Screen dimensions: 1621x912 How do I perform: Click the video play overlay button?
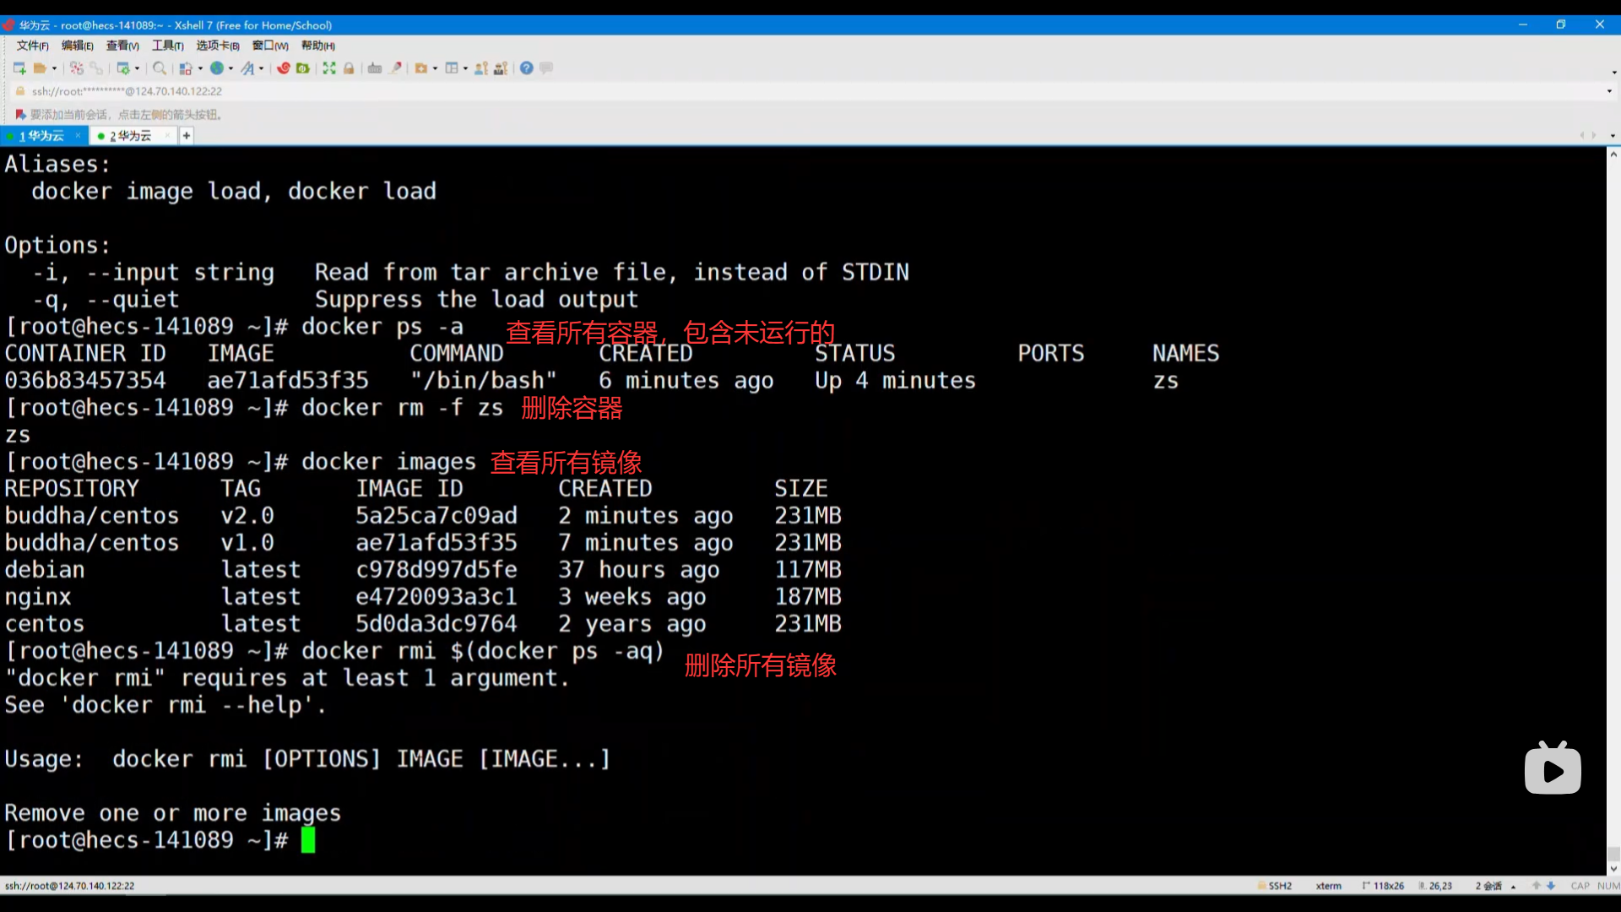coord(1553,770)
